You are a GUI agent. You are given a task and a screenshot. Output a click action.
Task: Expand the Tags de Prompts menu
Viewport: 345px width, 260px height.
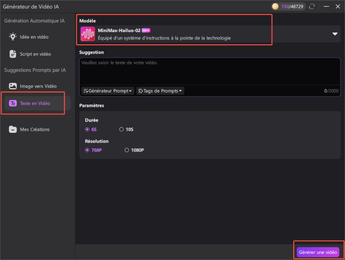pyautogui.click(x=160, y=91)
